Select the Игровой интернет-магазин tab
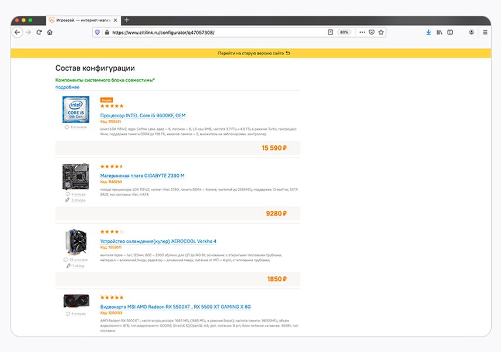Viewport: 501px width, 352px height. [84, 20]
